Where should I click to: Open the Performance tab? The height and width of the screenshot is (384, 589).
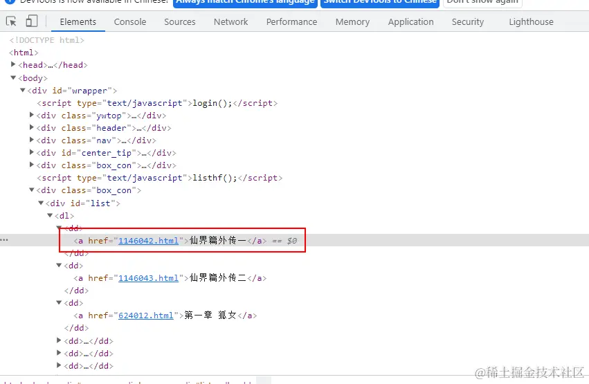tap(291, 21)
